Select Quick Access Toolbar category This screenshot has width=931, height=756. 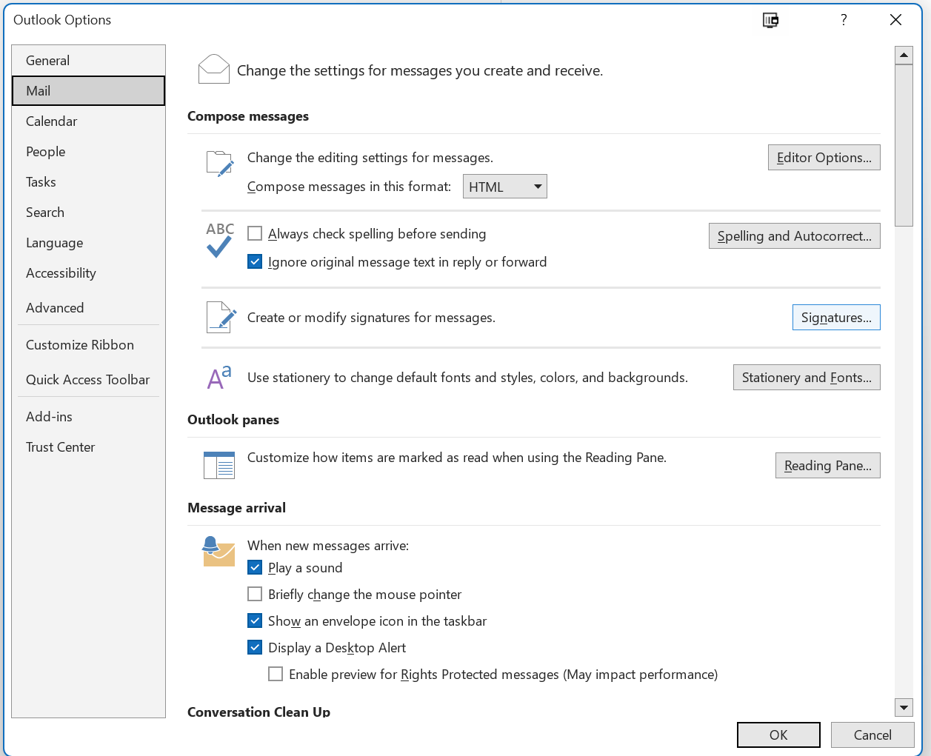[88, 380]
